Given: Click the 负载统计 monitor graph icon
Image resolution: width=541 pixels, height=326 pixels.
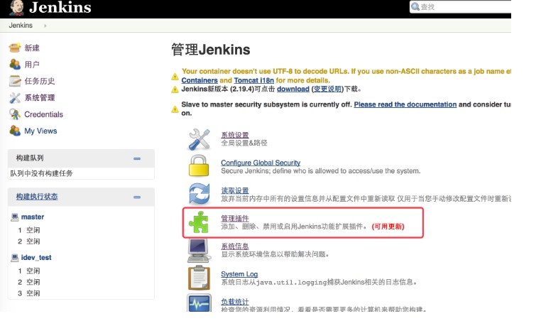Looking at the screenshot, I should coord(199,303).
